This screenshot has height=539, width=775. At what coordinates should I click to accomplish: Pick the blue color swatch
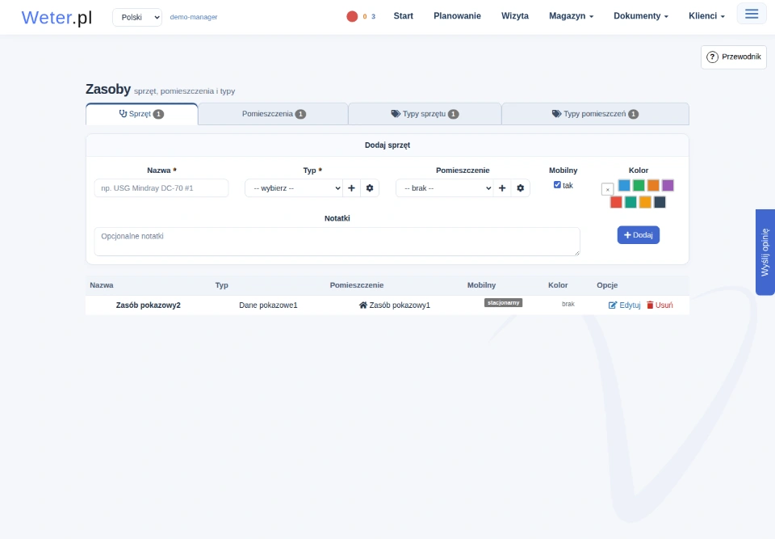tap(624, 185)
